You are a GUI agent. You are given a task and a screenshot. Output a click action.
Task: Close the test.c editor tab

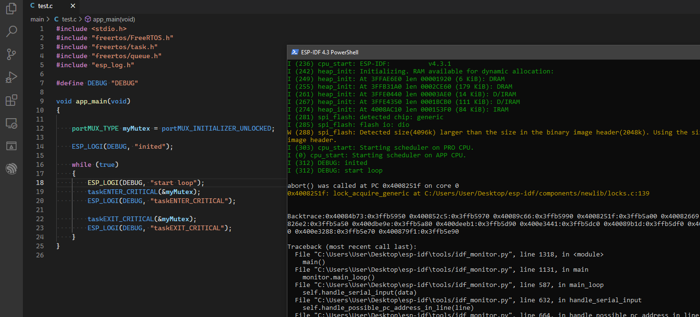click(72, 6)
